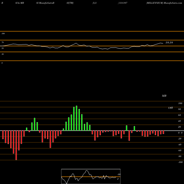This screenshot has height=184, width=184.
Task: Click the 70 level label on the RSI scale
Action: coord(3,42)
